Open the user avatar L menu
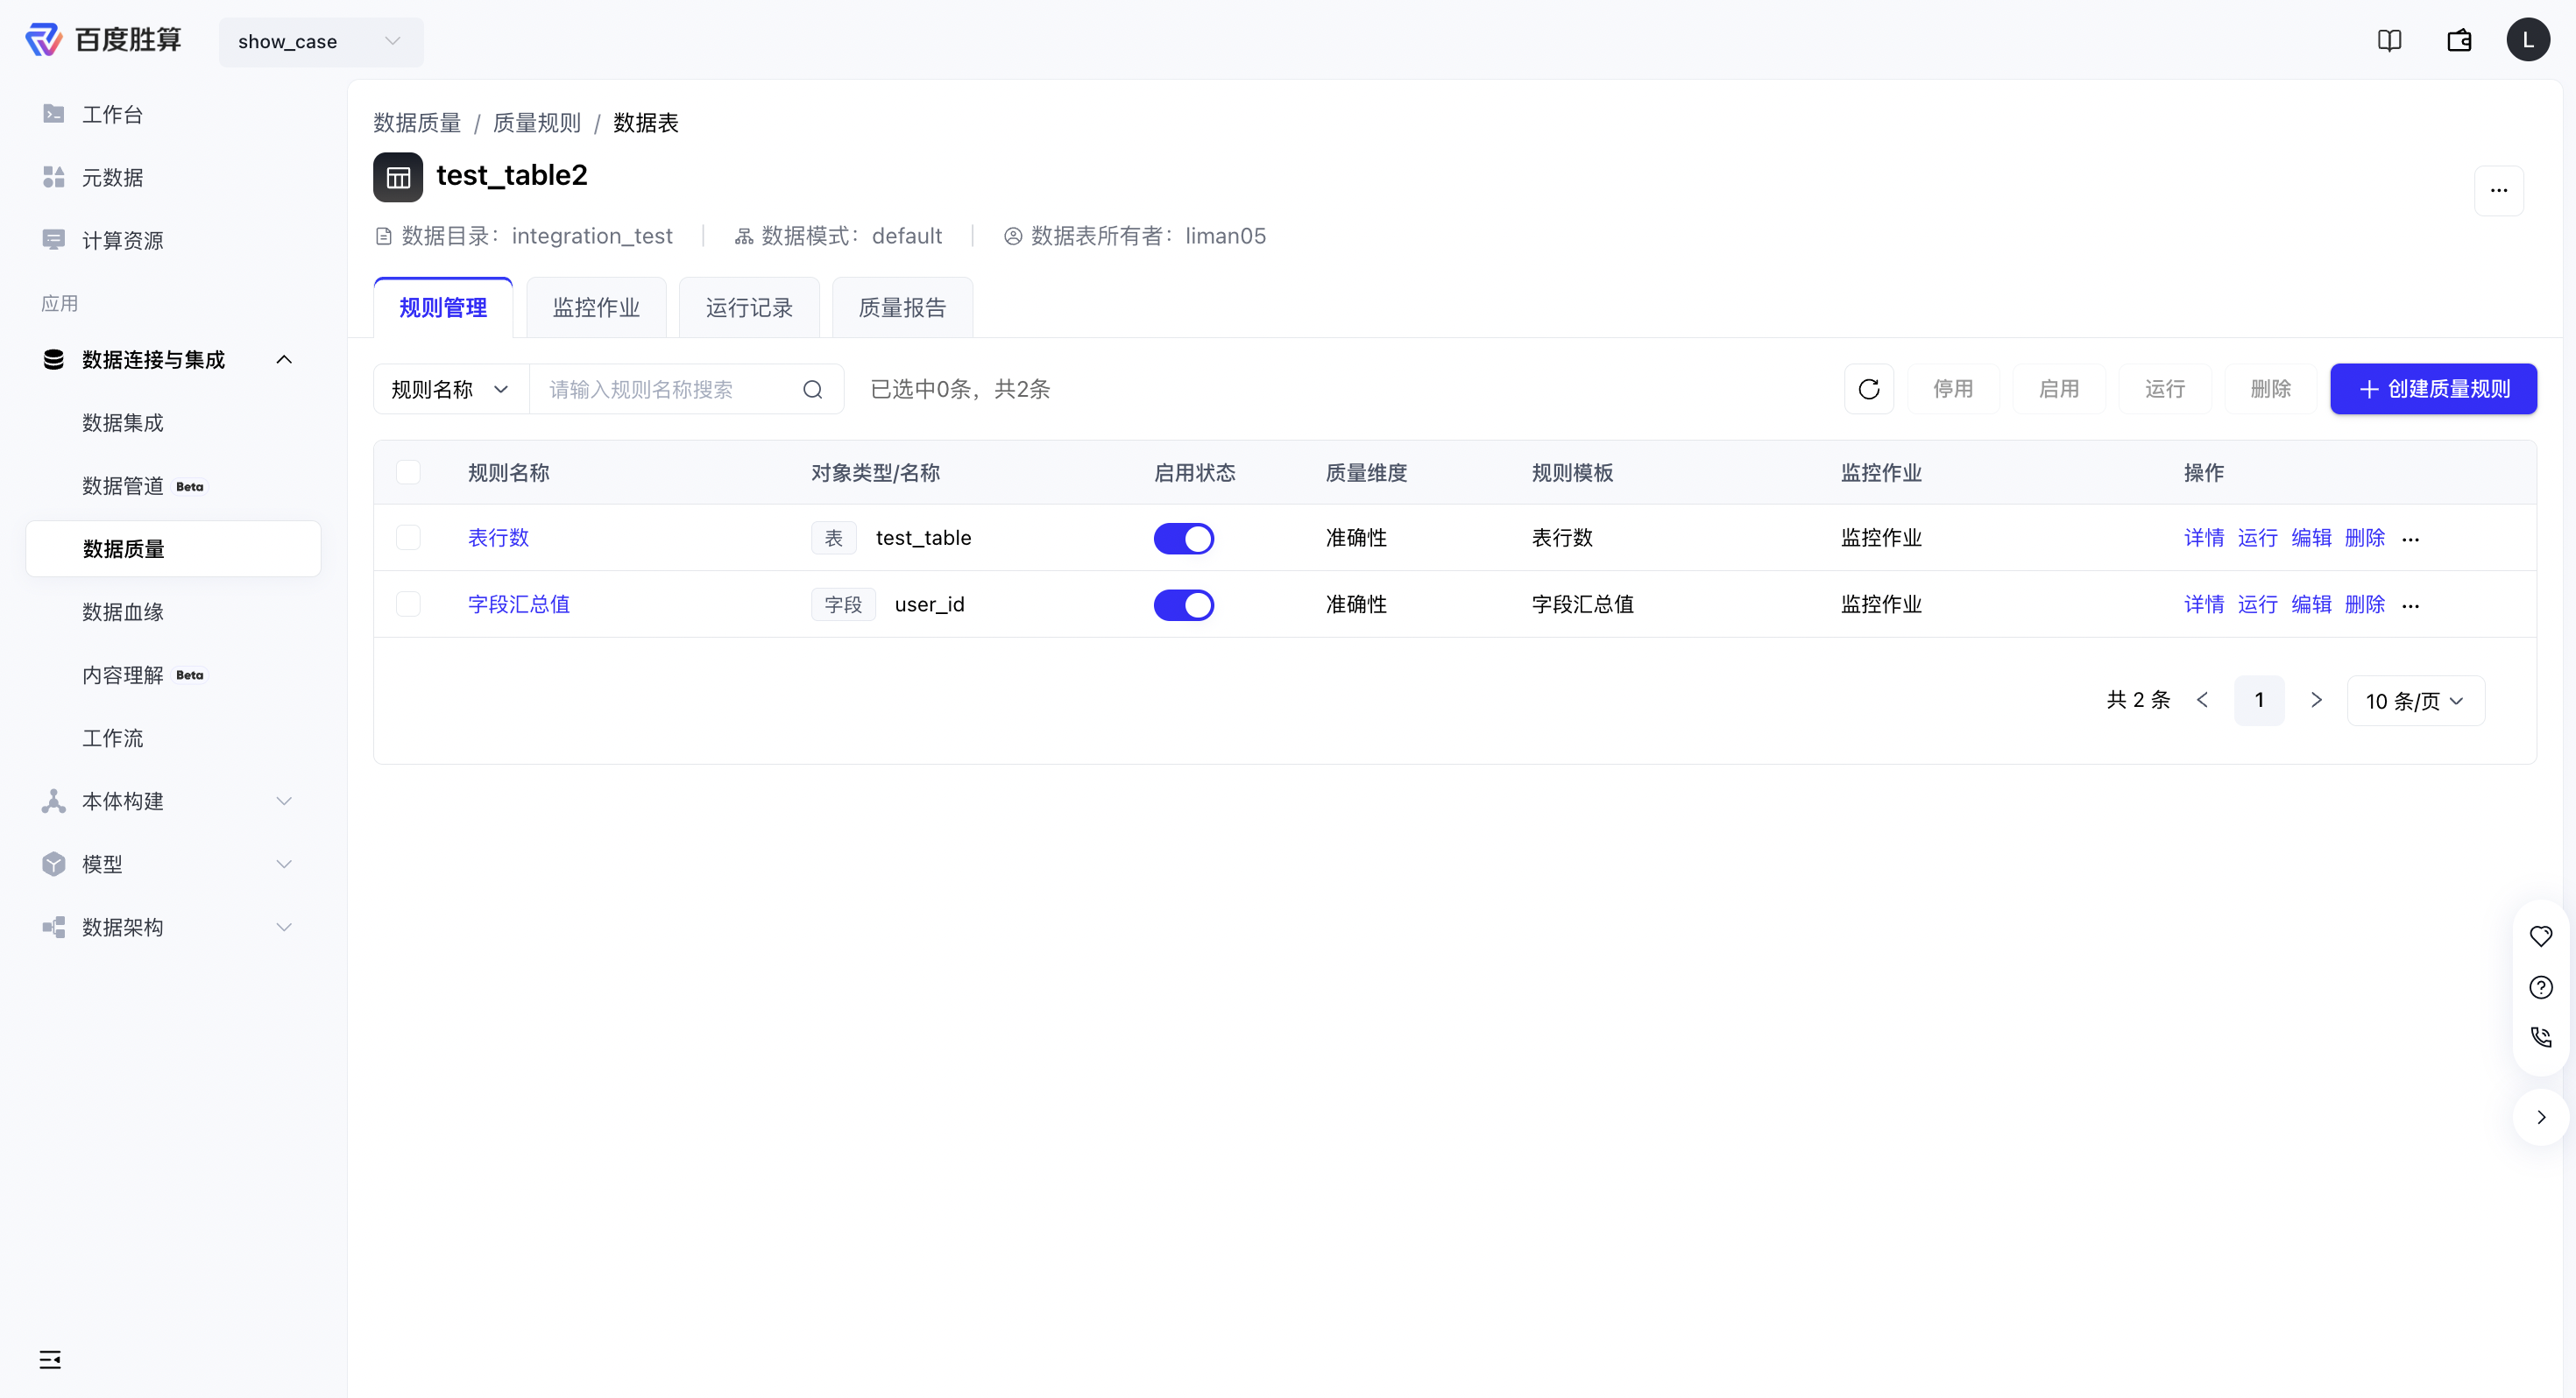Viewport: 2576px width, 1398px height. 2527,40
